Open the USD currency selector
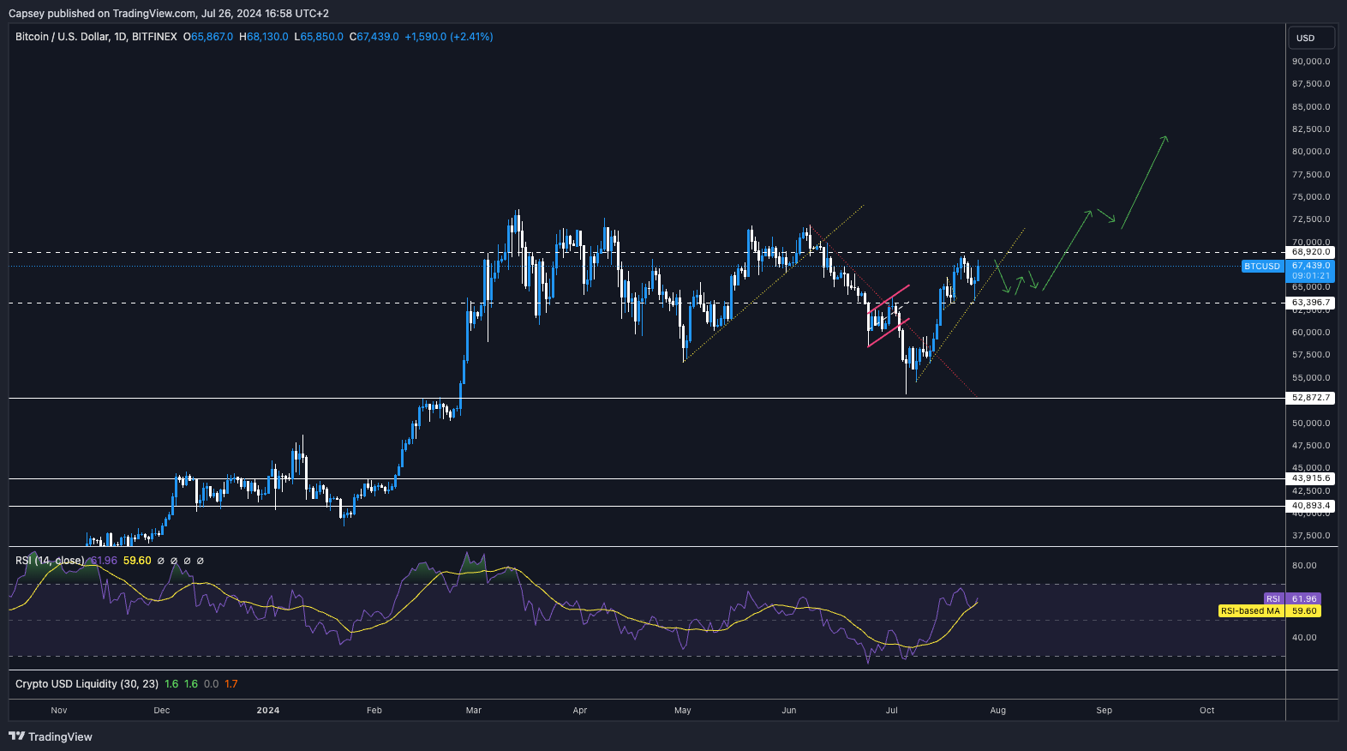 point(1312,38)
